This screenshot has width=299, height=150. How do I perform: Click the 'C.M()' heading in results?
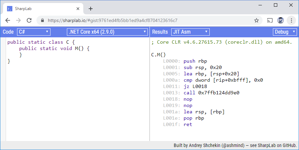tap(159, 55)
